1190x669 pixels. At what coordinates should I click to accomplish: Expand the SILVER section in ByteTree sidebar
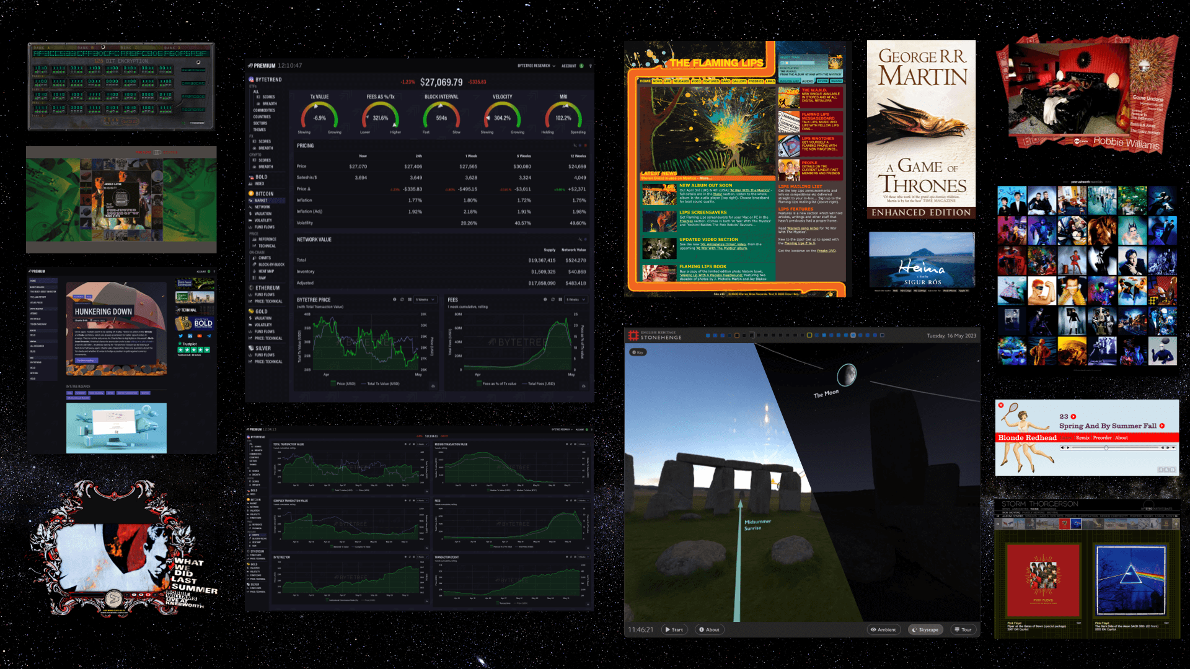coord(260,348)
